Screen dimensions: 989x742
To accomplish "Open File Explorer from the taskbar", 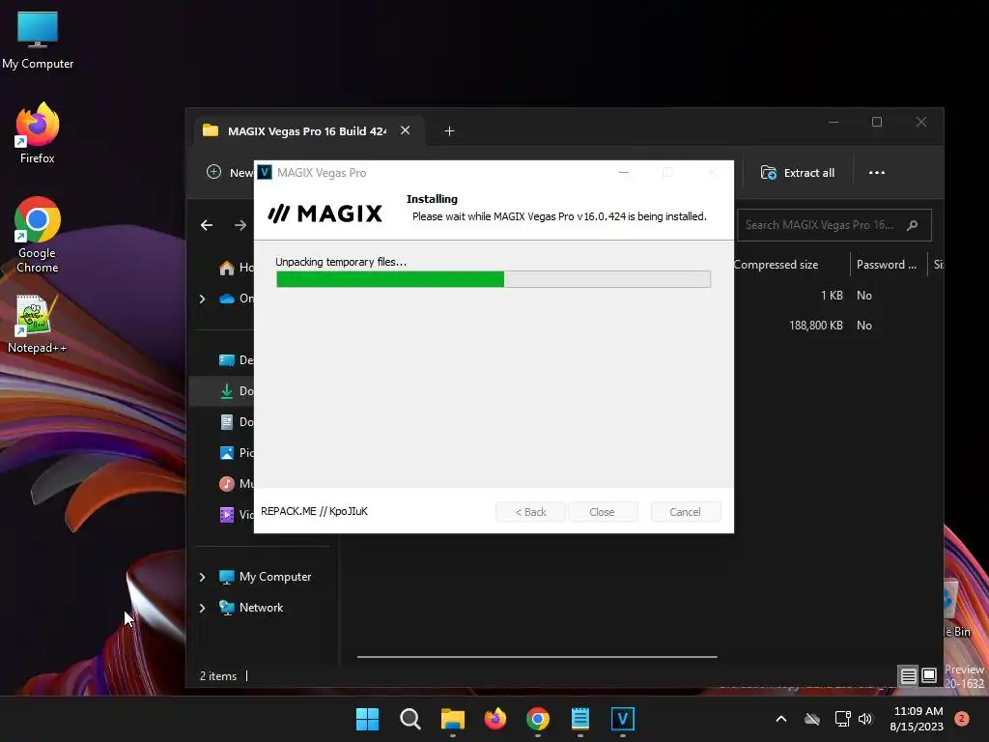I will (x=452, y=719).
